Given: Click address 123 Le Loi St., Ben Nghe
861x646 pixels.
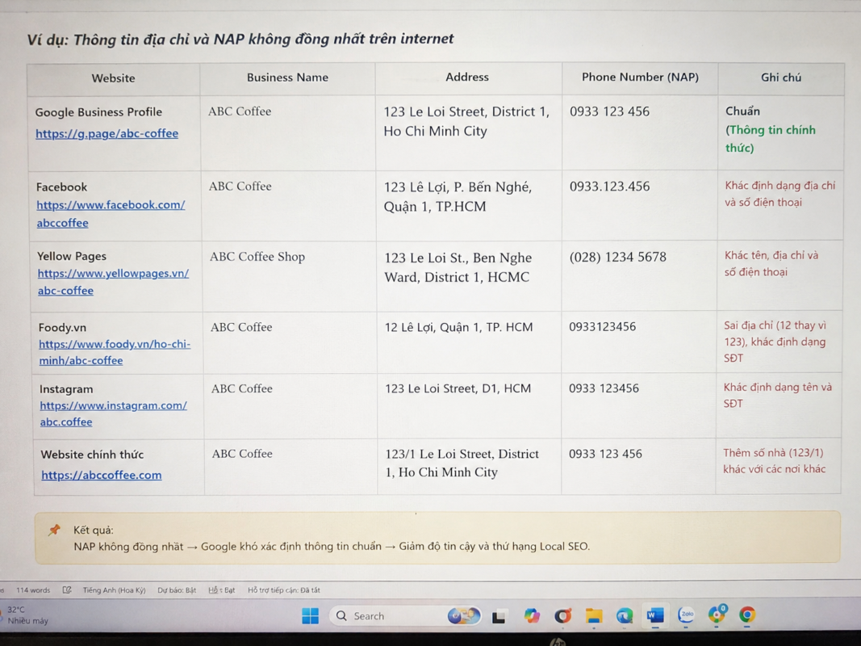Looking at the screenshot, I should click(x=458, y=267).
